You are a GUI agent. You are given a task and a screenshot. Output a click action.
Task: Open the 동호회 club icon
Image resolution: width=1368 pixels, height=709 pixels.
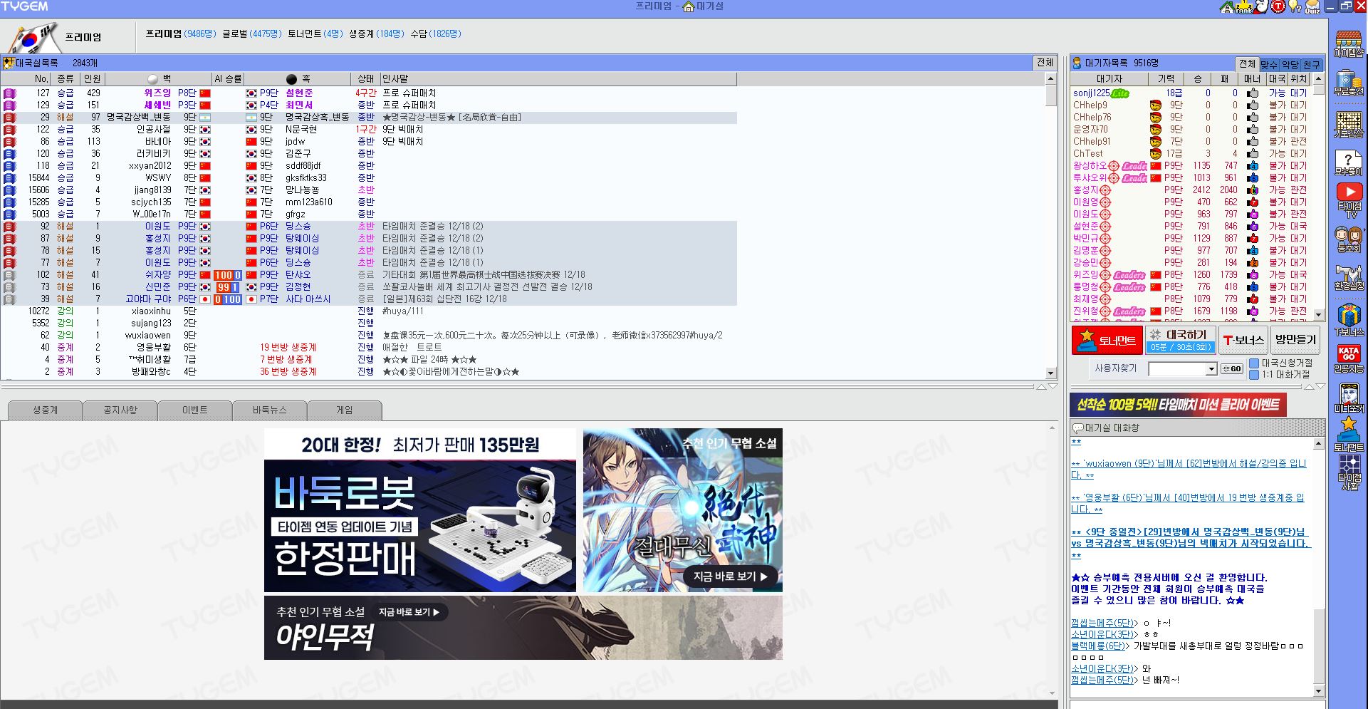click(1349, 239)
